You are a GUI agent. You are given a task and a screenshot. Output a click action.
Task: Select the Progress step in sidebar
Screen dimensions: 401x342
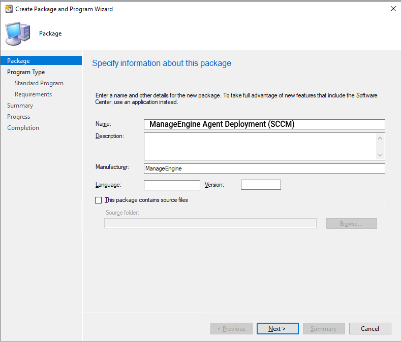coord(18,117)
